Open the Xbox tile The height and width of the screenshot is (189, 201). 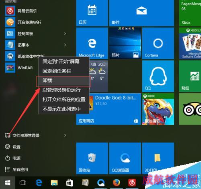[190, 13]
